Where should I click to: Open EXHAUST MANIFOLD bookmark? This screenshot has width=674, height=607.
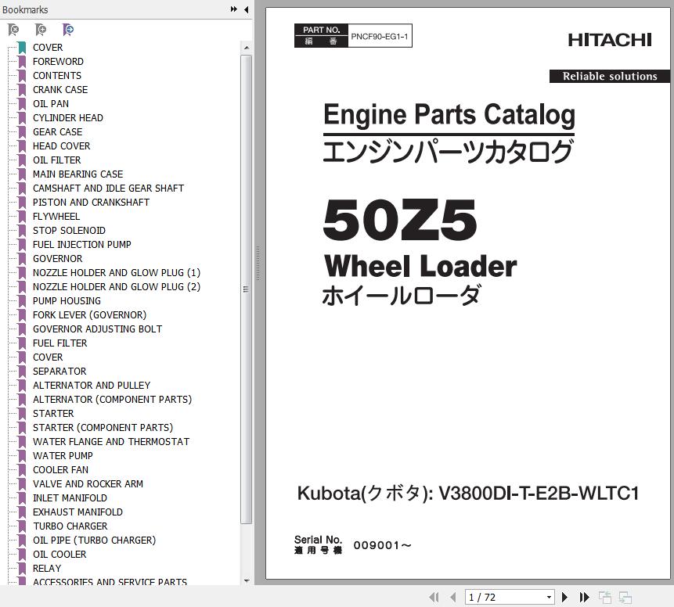click(77, 512)
